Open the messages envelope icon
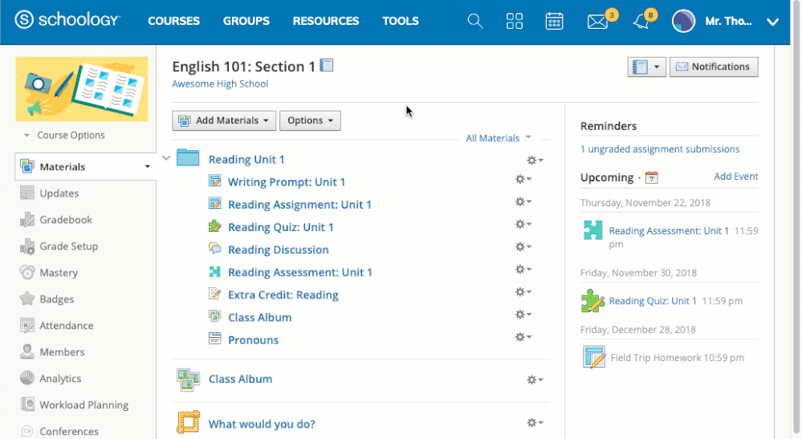802x439 pixels. pyautogui.click(x=597, y=22)
